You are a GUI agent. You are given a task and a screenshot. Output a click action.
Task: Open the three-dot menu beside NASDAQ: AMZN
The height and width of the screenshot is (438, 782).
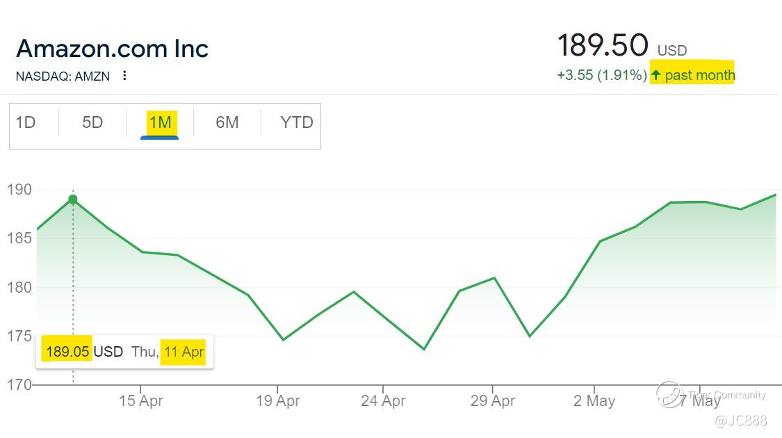(x=124, y=76)
